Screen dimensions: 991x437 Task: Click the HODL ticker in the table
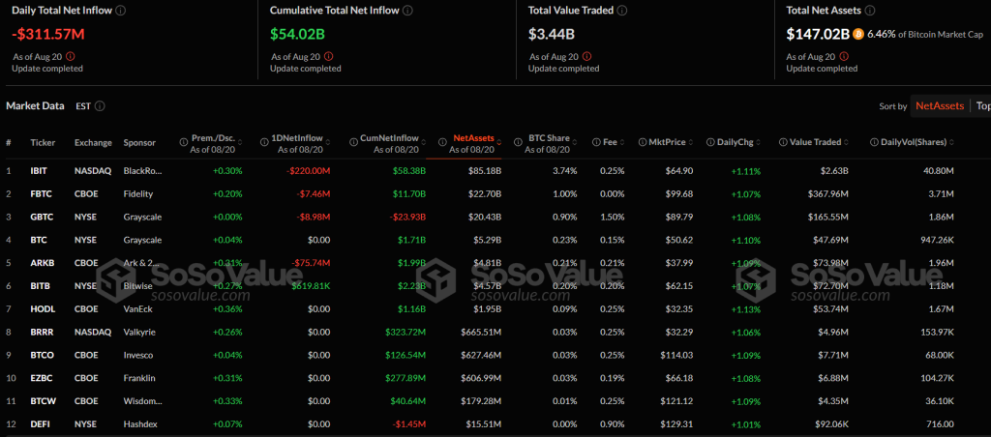[x=41, y=308]
